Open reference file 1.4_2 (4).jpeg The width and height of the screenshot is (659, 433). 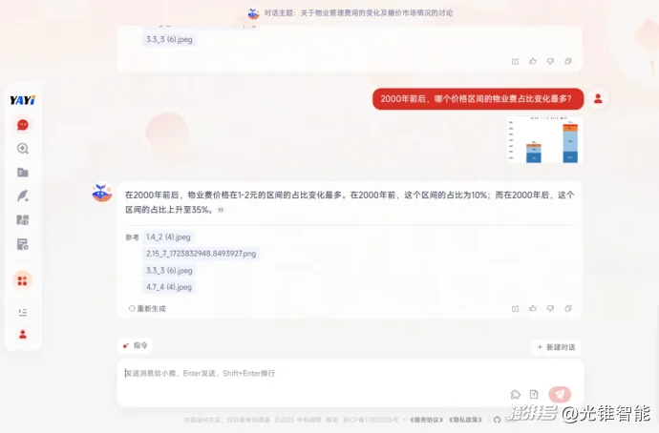[169, 237]
